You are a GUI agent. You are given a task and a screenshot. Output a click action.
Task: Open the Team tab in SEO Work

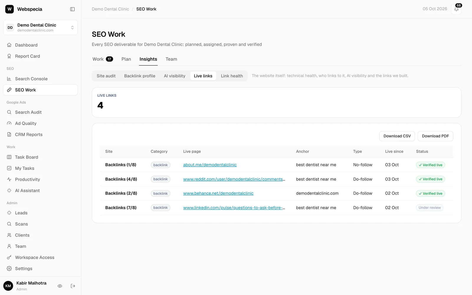tap(171, 59)
